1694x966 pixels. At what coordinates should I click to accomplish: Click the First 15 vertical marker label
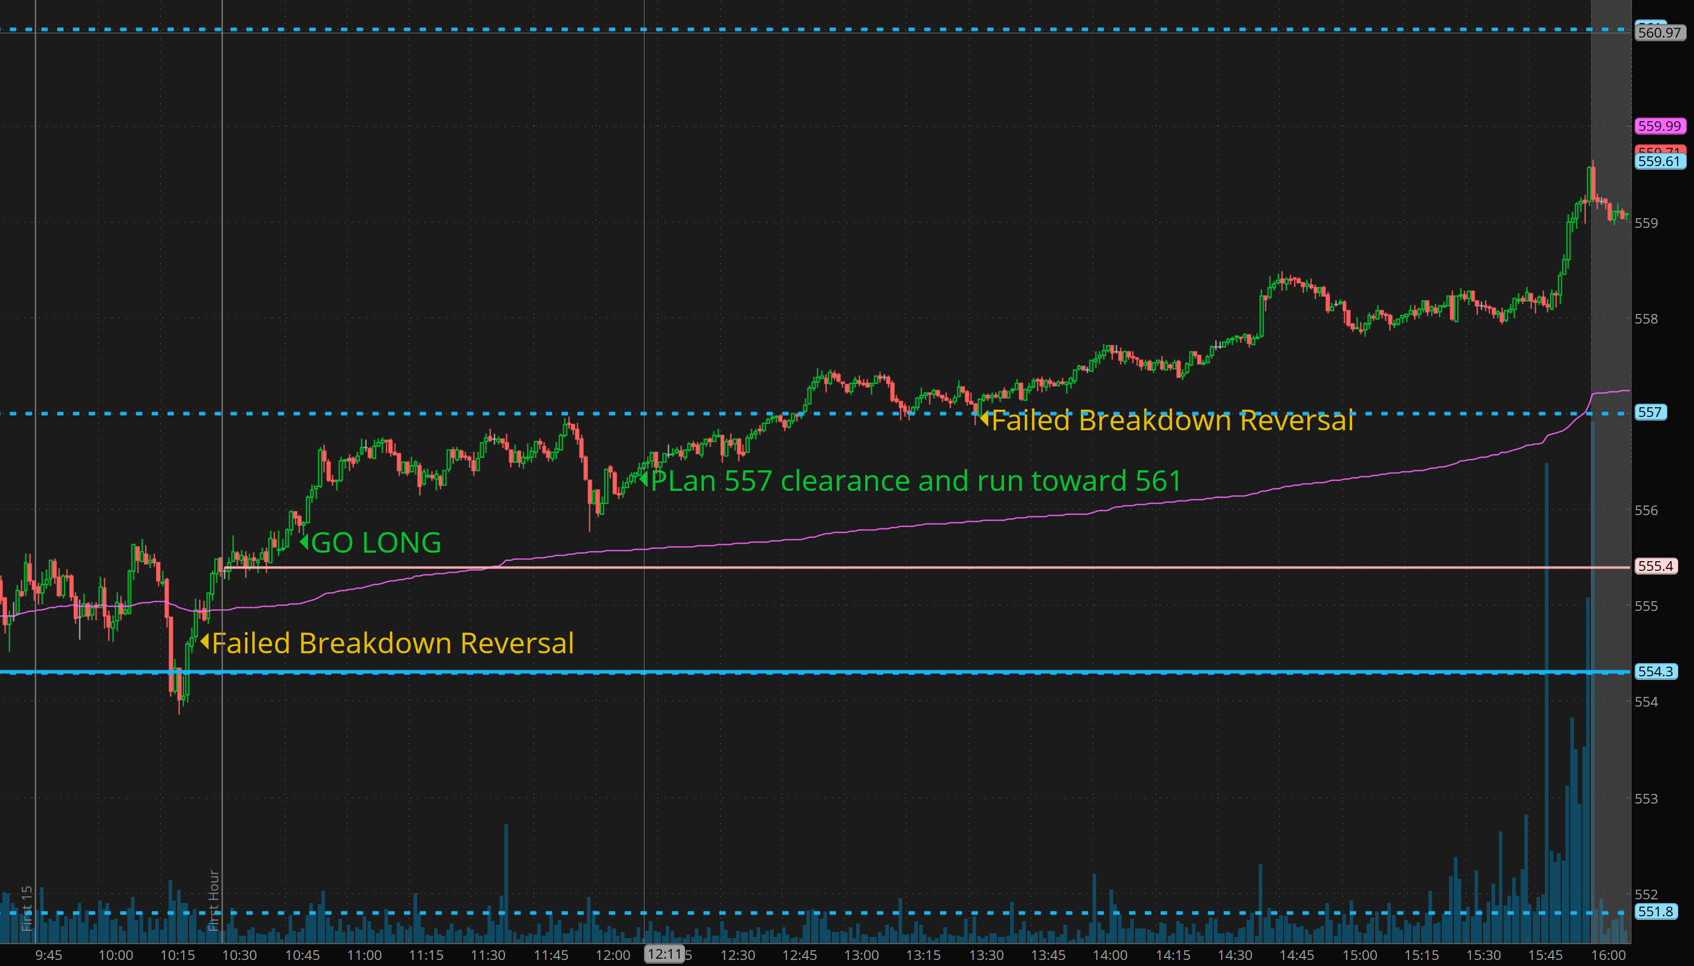coord(27,908)
